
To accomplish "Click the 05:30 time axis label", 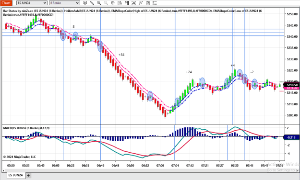I will point(11,166).
